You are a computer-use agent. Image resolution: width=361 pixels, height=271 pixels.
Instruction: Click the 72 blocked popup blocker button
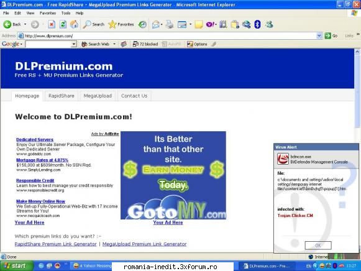(x=145, y=44)
